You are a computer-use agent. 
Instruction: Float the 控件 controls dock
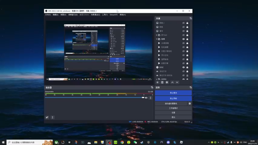click(191, 88)
